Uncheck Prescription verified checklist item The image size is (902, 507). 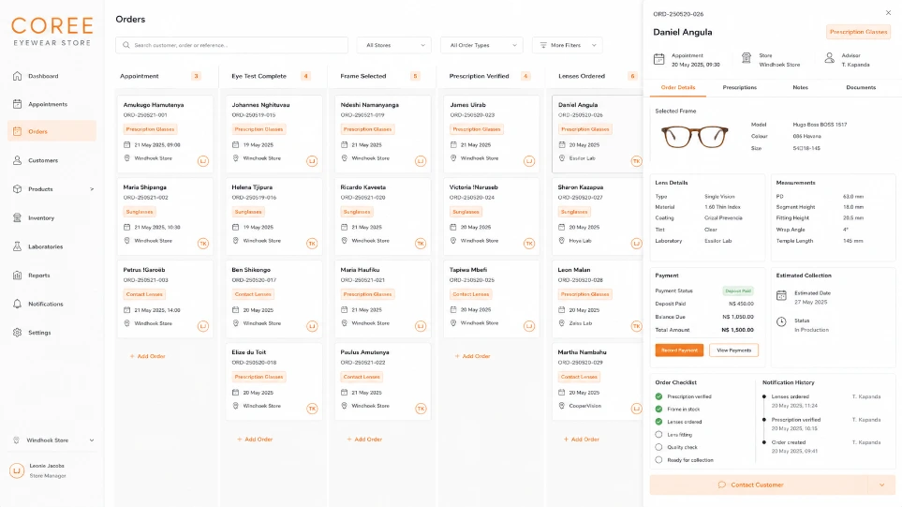point(658,396)
